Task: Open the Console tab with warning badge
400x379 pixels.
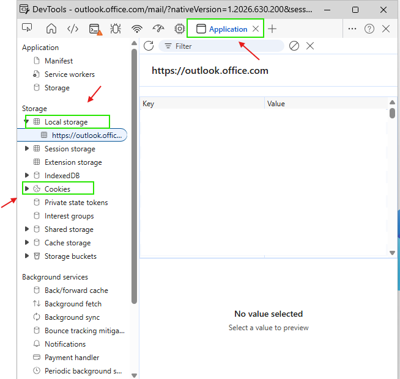Action: [x=95, y=29]
